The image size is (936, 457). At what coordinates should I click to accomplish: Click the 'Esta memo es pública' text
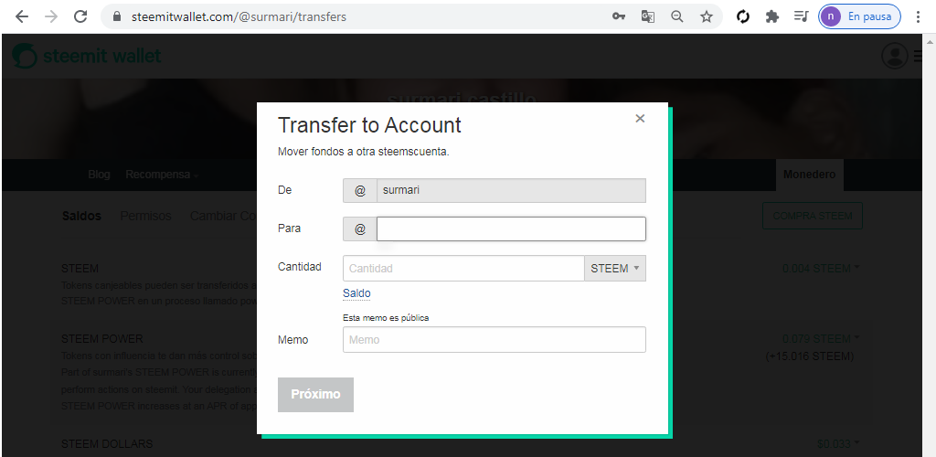(x=386, y=318)
